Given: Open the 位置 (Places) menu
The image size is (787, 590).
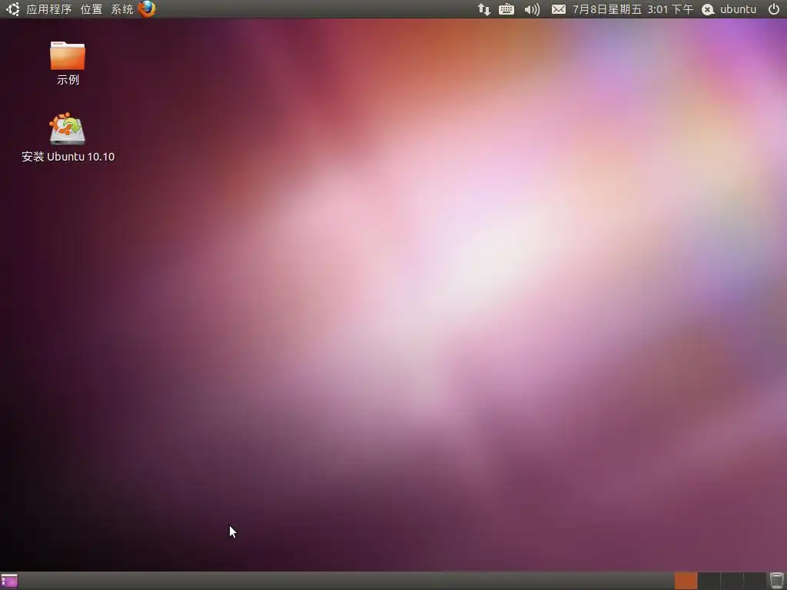Looking at the screenshot, I should [91, 9].
